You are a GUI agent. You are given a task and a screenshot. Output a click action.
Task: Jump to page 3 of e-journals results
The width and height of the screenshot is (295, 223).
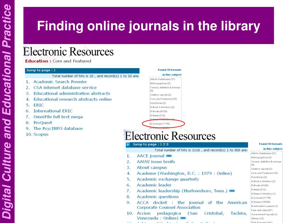tap(167, 144)
